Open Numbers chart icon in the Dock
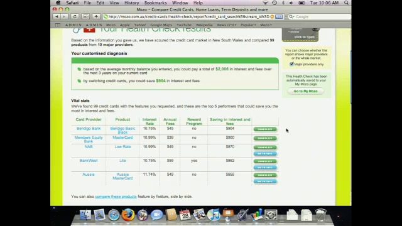 click(x=257, y=215)
